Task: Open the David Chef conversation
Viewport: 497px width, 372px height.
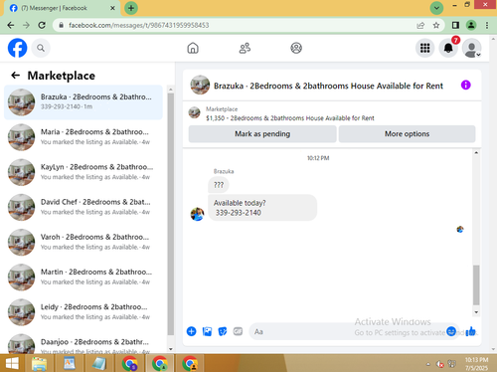Action: click(83, 207)
